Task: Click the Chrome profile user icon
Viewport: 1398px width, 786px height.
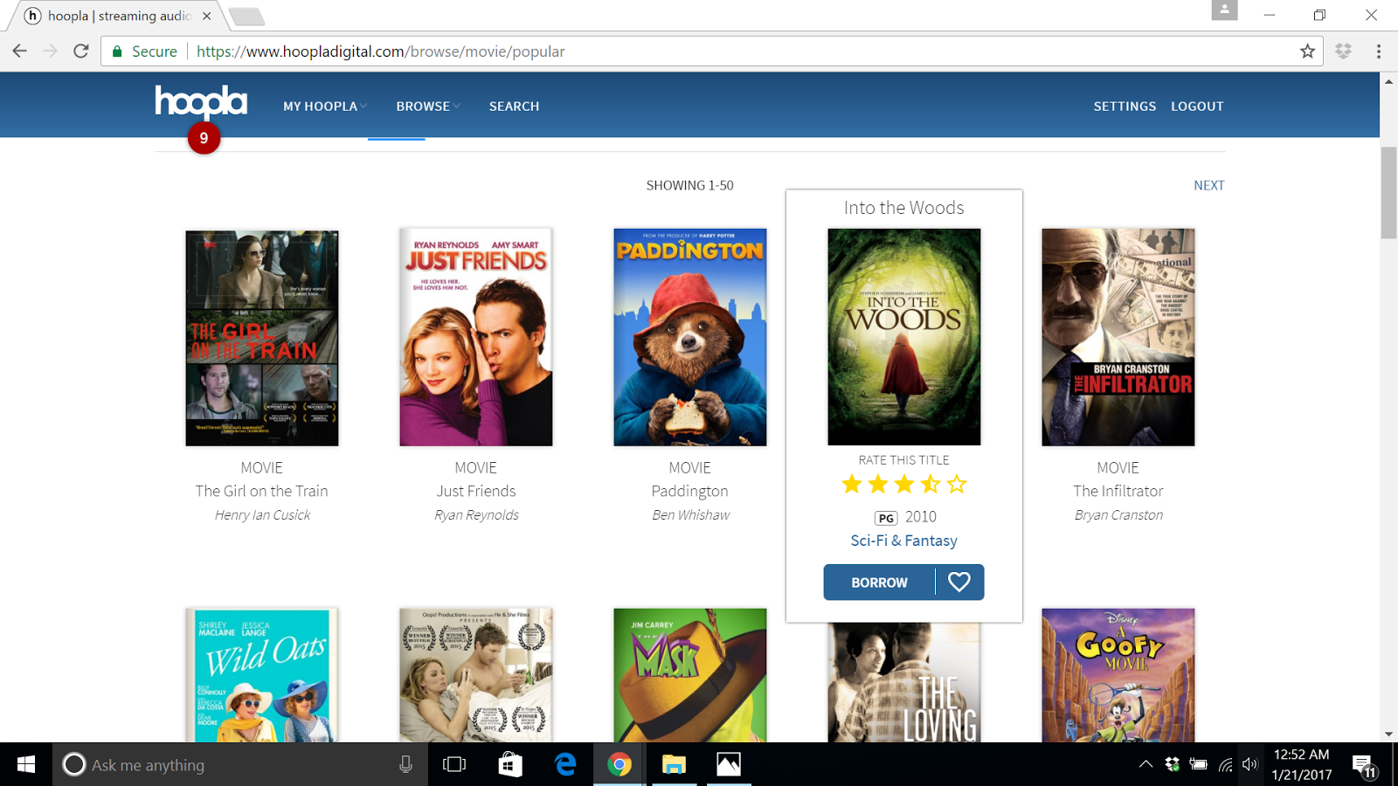Action: [1224, 10]
